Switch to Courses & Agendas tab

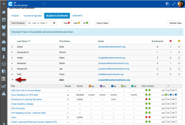pyautogui.click(x=33, y=16)
